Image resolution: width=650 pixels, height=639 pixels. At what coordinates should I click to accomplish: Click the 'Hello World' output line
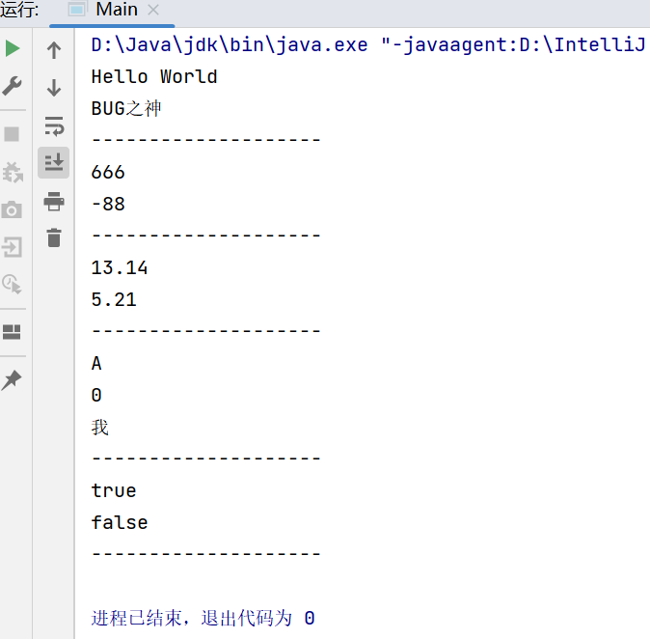click(x=154, y=77)
